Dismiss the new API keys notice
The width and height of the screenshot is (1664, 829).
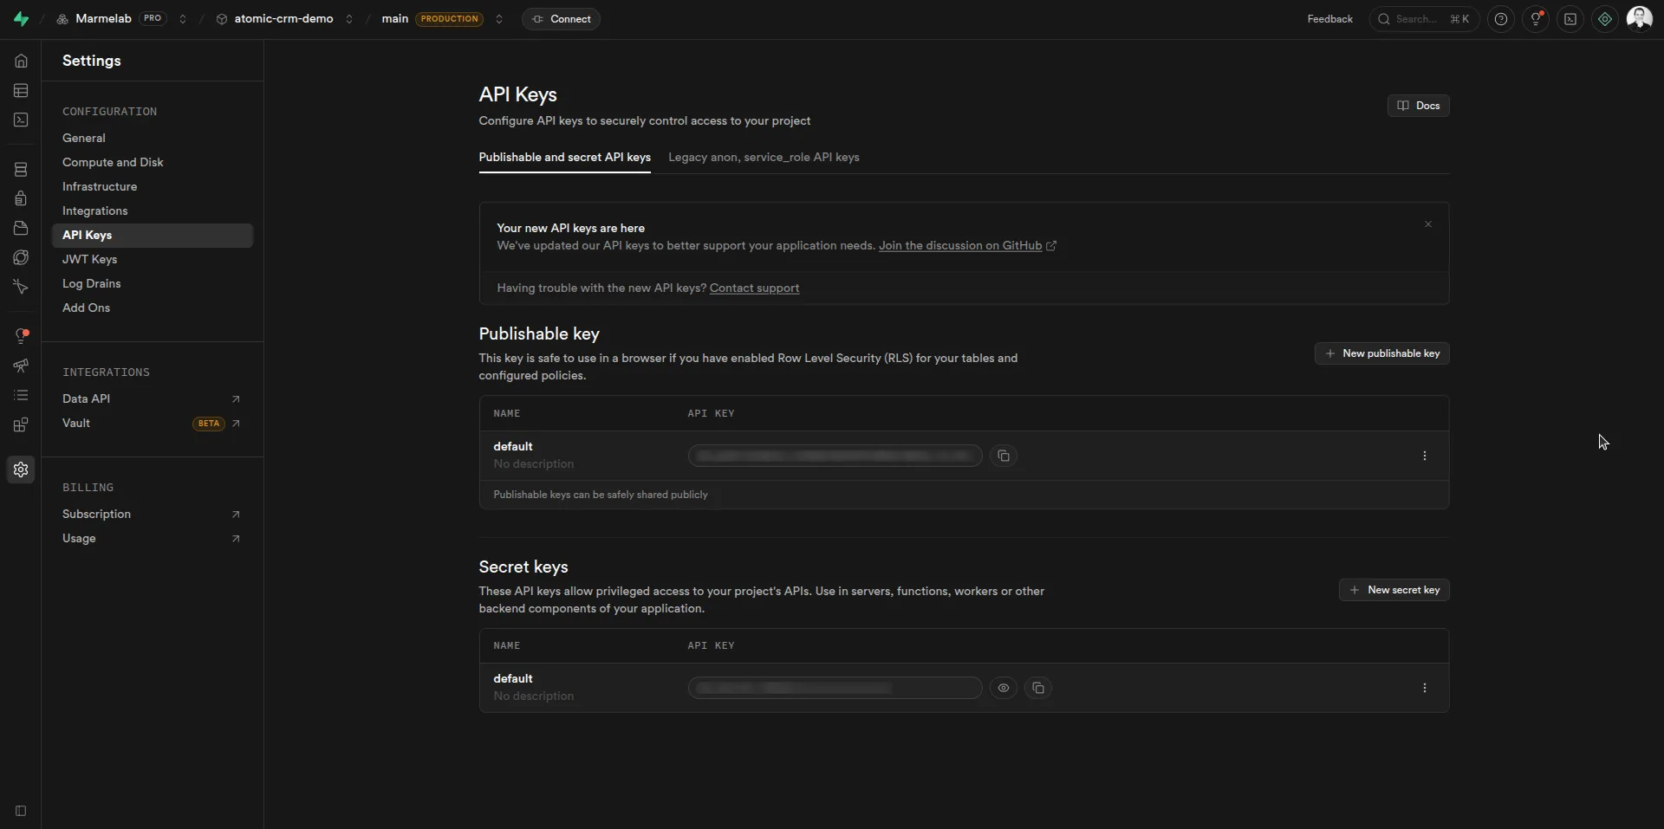[1427, 223]
